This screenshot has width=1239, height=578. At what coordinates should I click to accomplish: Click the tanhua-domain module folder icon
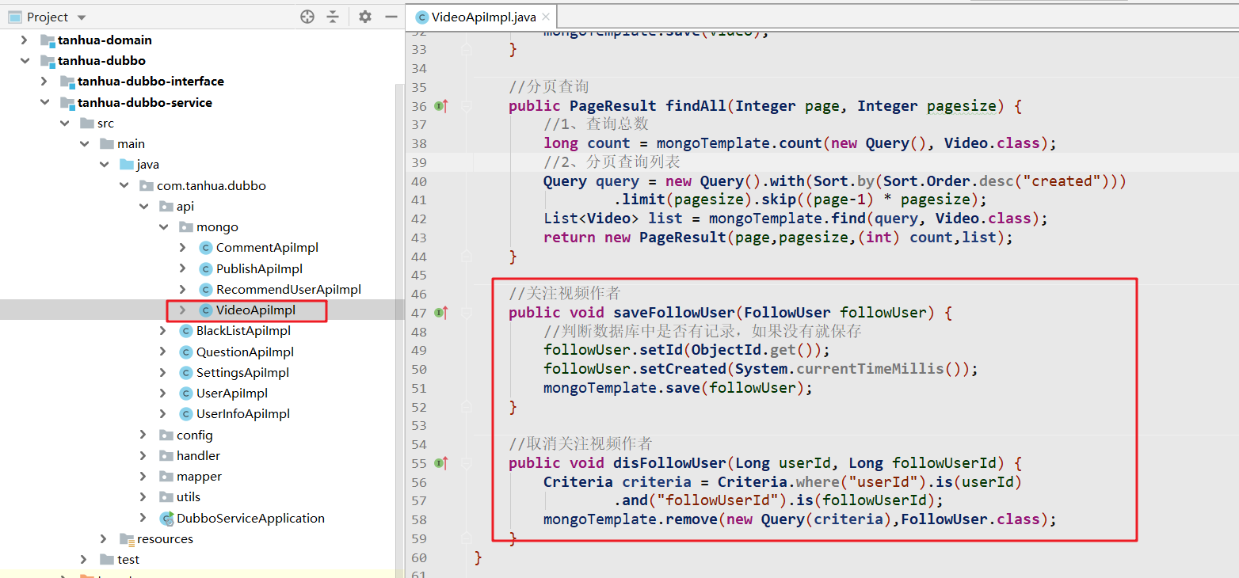(48, 40)
